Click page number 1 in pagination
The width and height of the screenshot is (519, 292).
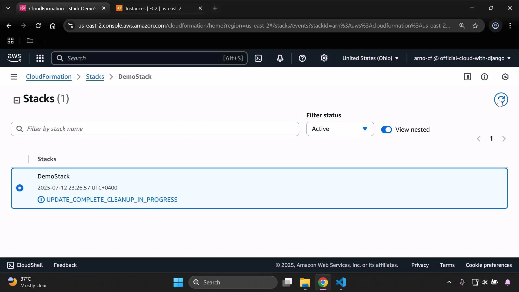pyautogui.click(x=491, y=139)
